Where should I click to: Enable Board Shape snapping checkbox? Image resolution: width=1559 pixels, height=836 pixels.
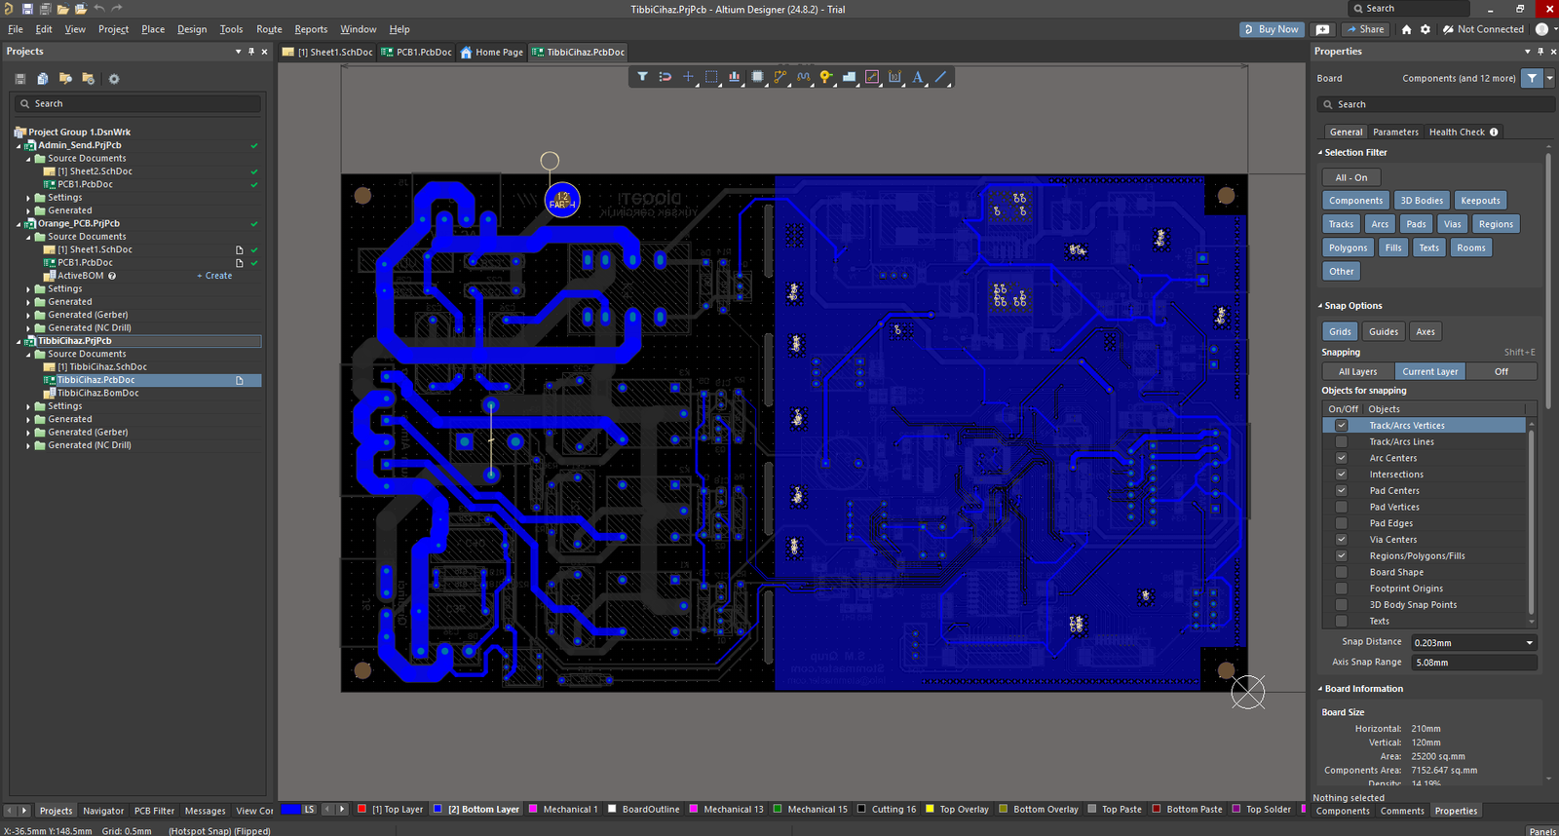pyautogui.click(x=1341, y=573)
